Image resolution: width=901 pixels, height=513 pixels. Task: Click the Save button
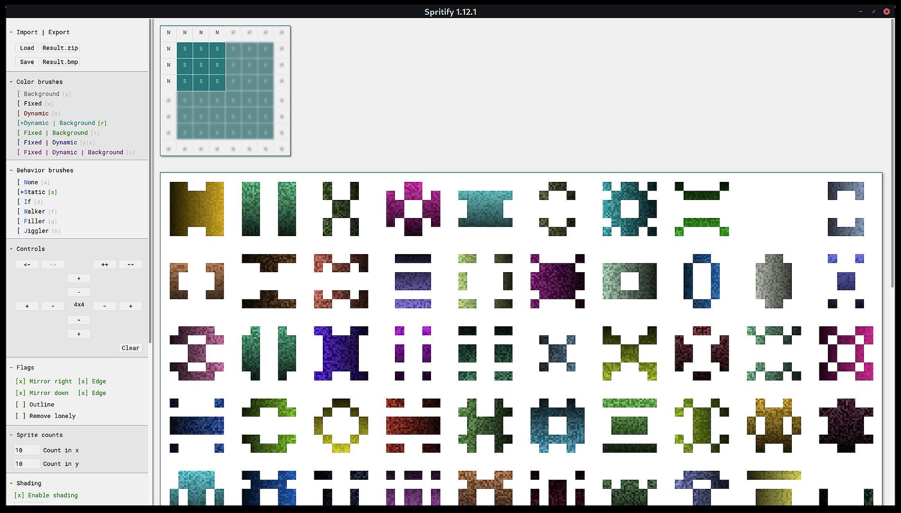(27, 62)
